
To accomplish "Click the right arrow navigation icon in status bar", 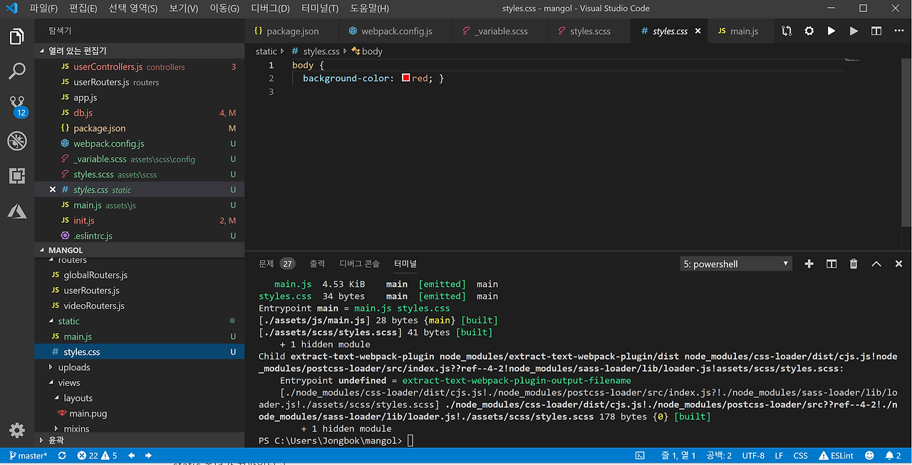I will [149, 456].
